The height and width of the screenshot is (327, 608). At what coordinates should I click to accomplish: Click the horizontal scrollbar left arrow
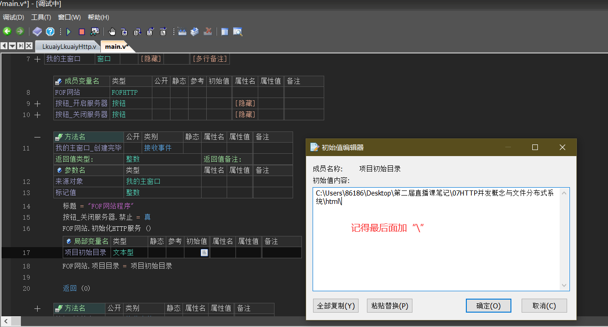pyautogui.click(x=5, y=321)
